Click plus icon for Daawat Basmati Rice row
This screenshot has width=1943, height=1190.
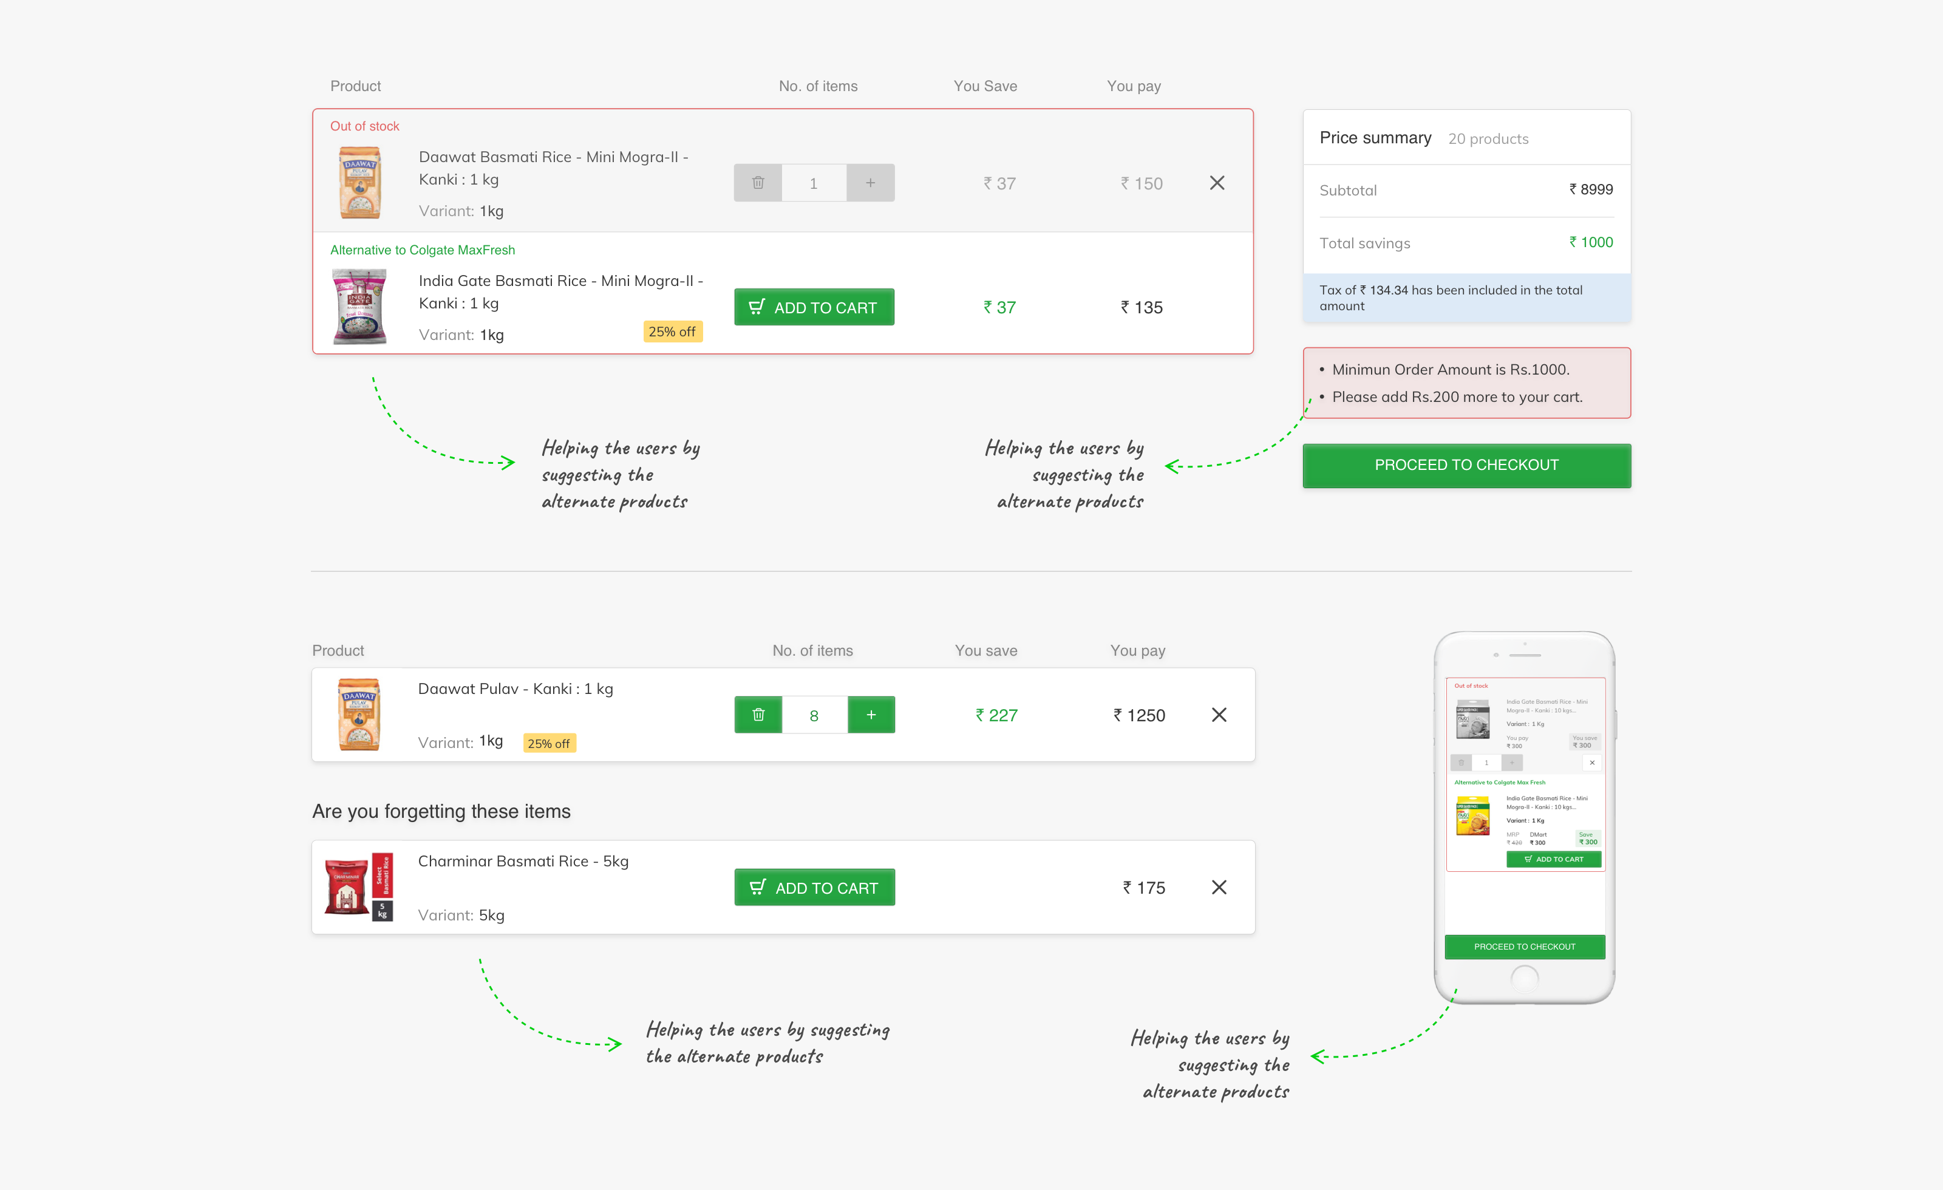pyautogui.click(x=871, y=183)
